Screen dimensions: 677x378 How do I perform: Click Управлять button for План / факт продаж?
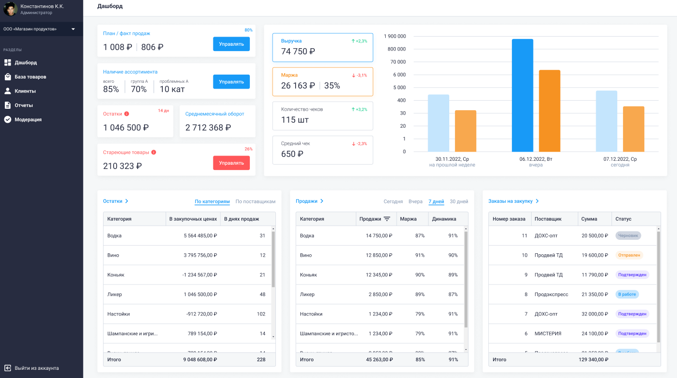231,44
